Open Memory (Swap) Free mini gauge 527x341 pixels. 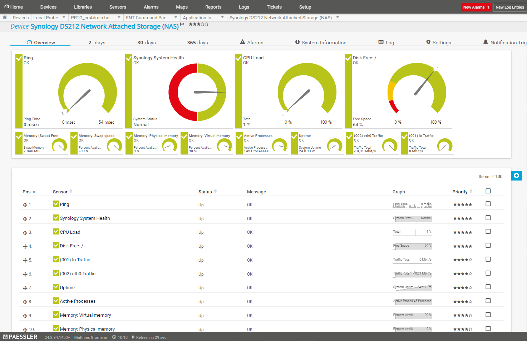point(42,143)
